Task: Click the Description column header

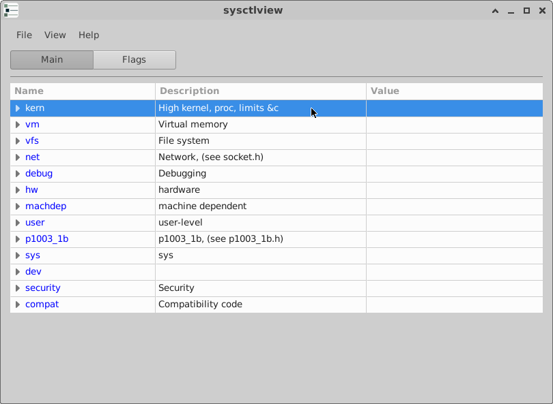Action: pos(261,91)
